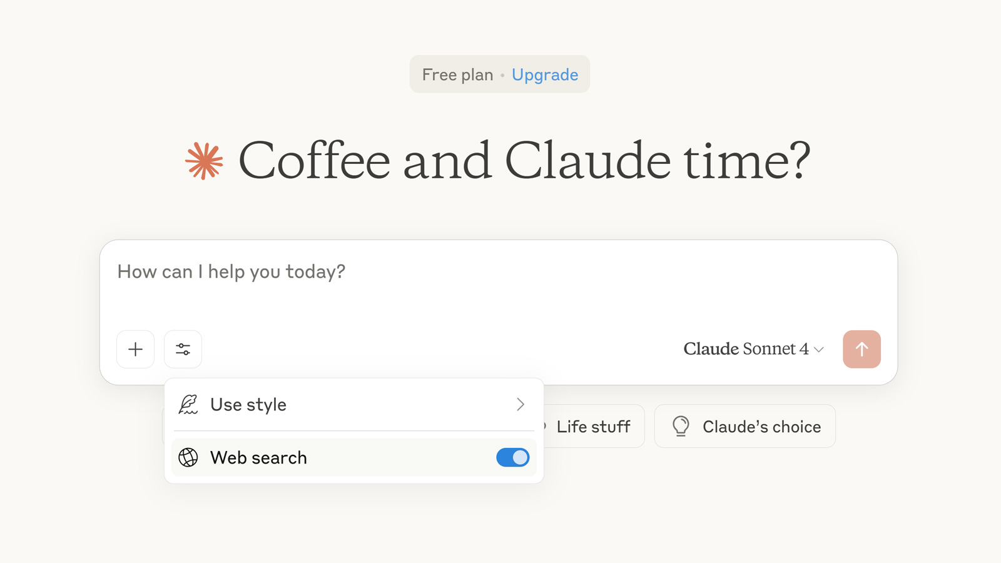Viewport: 1001px width, 563px height.
Task: Click the word Coffee in the greeting
Action: [x=315, y=161]
